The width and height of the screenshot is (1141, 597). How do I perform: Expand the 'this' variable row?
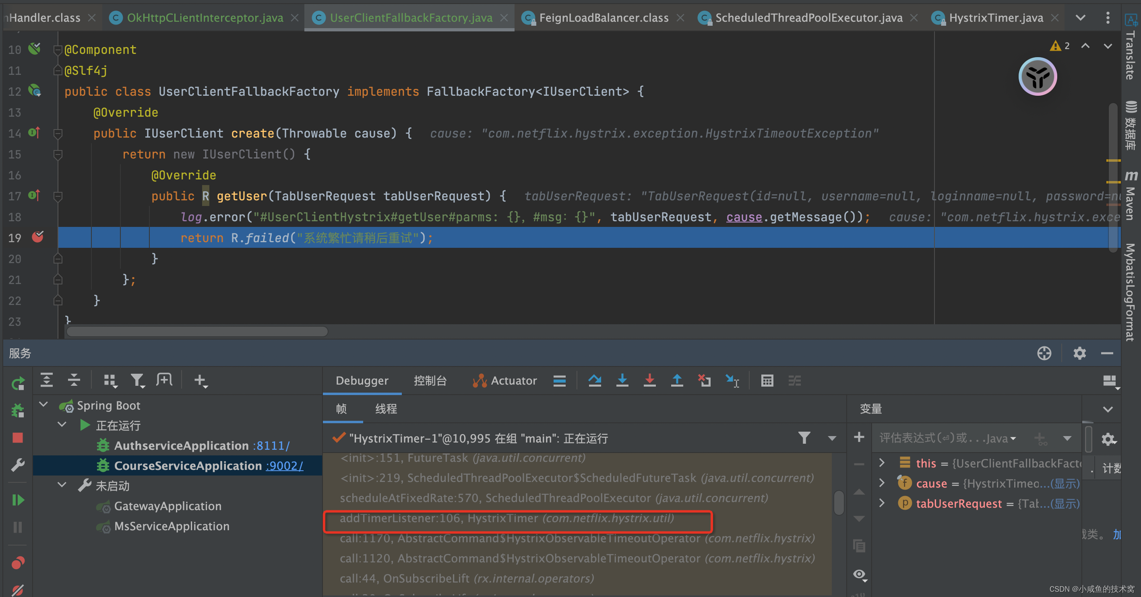pyautogui.click(x=882, y=463)
